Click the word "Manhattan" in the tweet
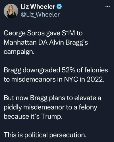The height and width of the screenshot is (142, 114). 20,42
